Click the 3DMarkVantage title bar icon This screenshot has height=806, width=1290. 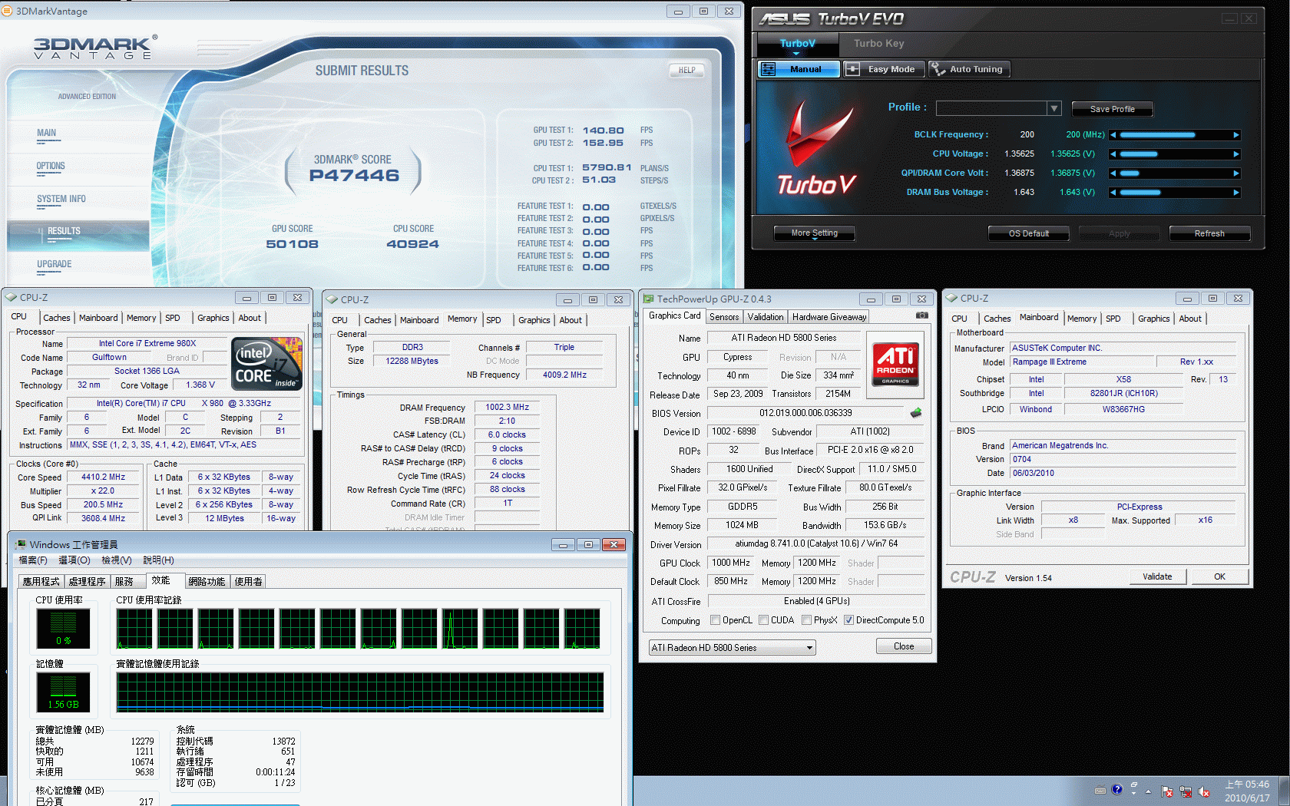click(x=7, y=12)
